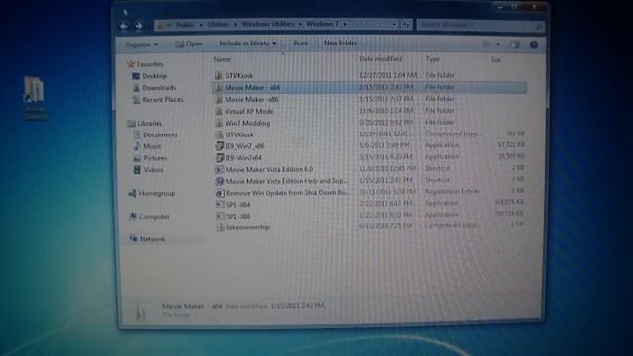The width and height of the screenshot is (633, 356).
Task: Sort by the Date modified column header
Action: pos(380,59)
